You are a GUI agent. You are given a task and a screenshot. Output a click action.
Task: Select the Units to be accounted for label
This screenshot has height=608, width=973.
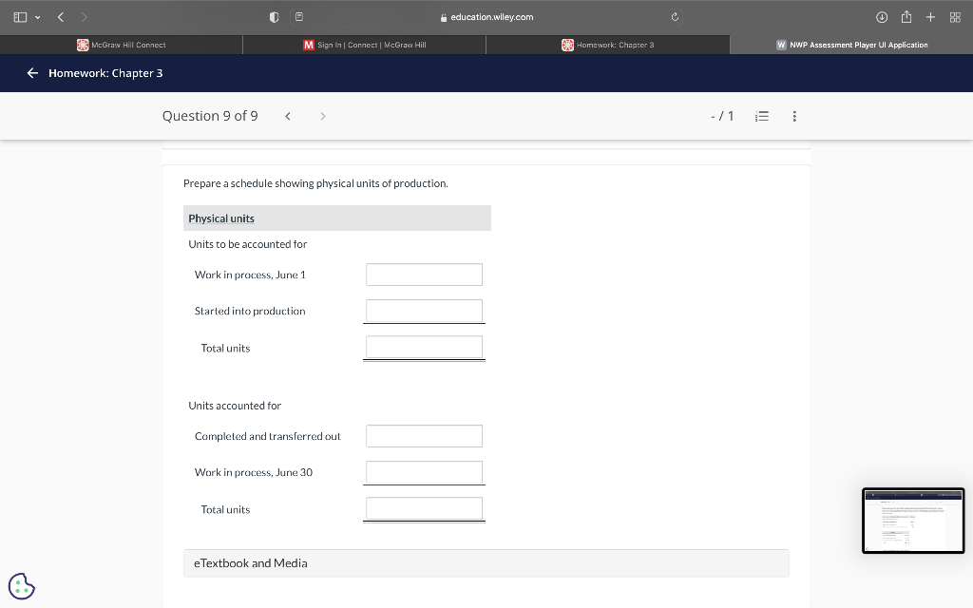(248, 244)
